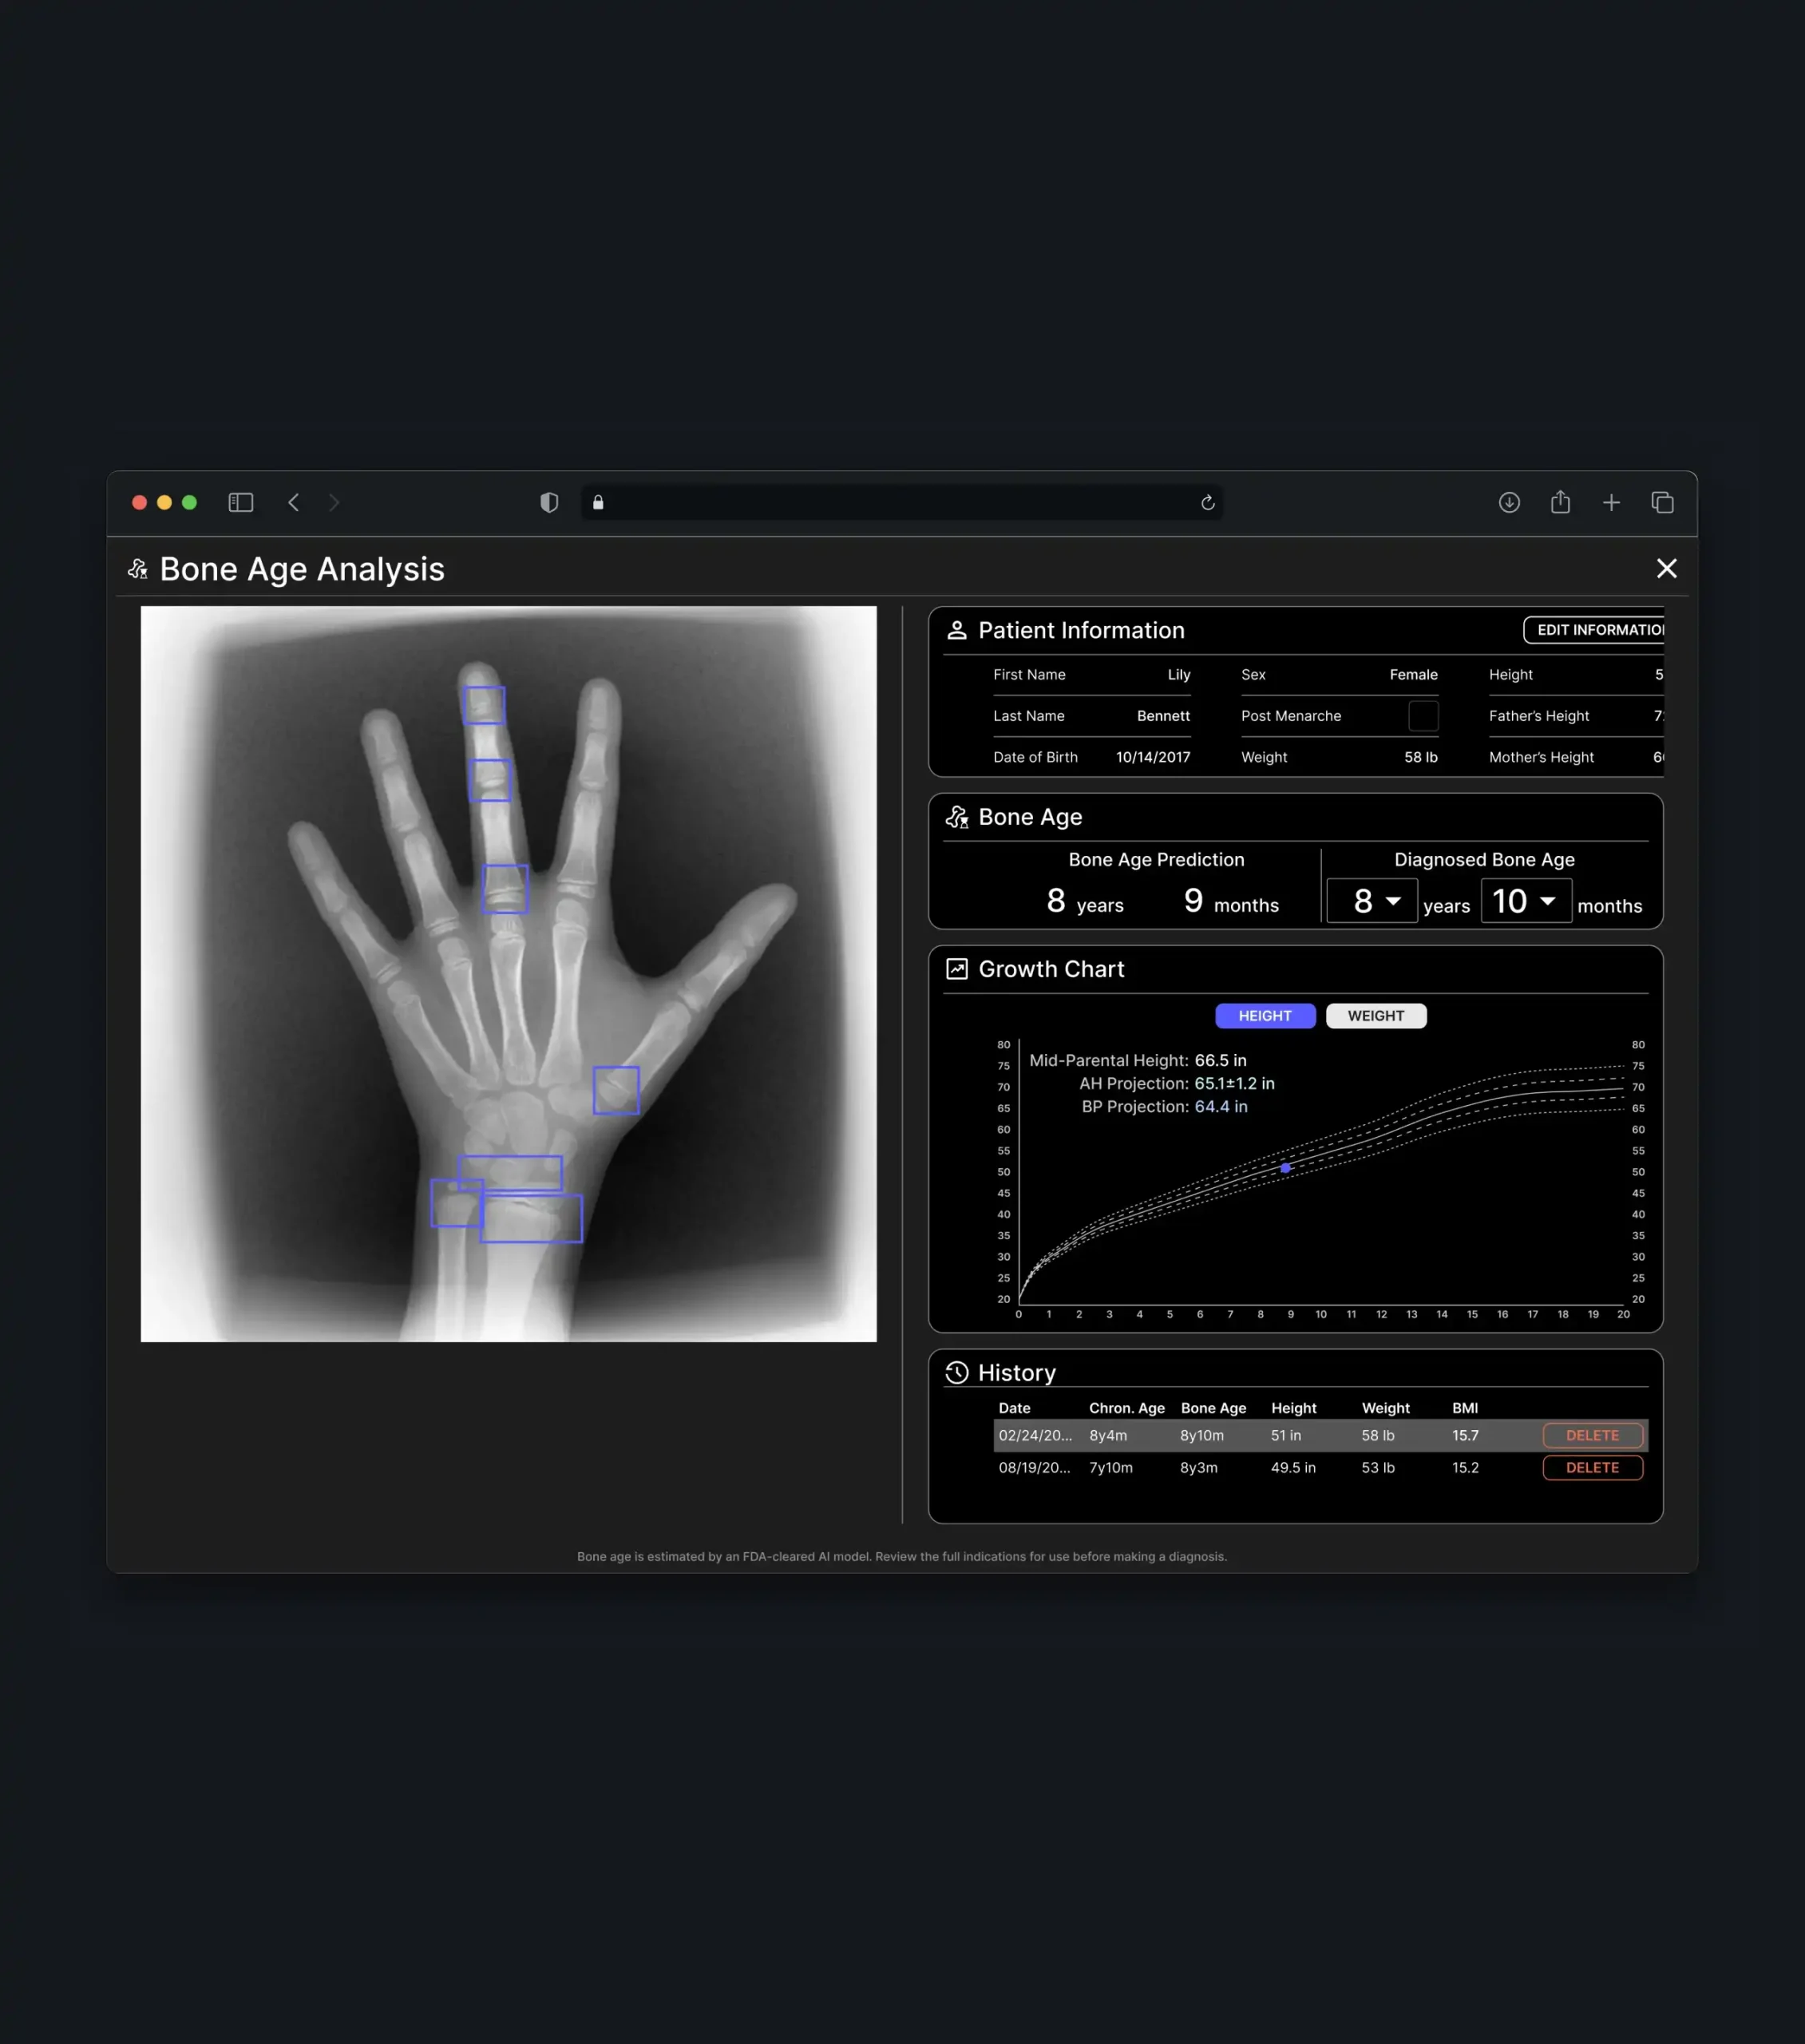This screenshot has width=1805, height=2044.
Task: Click the Weight value 58 lb
Action: [x=1420, y=757]
